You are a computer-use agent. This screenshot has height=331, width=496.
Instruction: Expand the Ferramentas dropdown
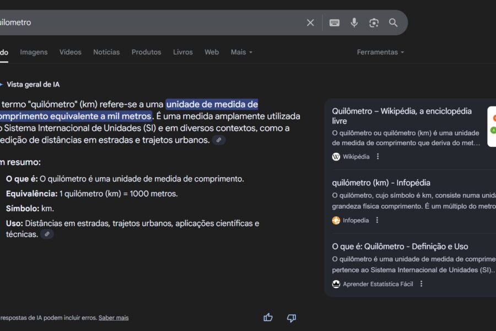[380, 52]
